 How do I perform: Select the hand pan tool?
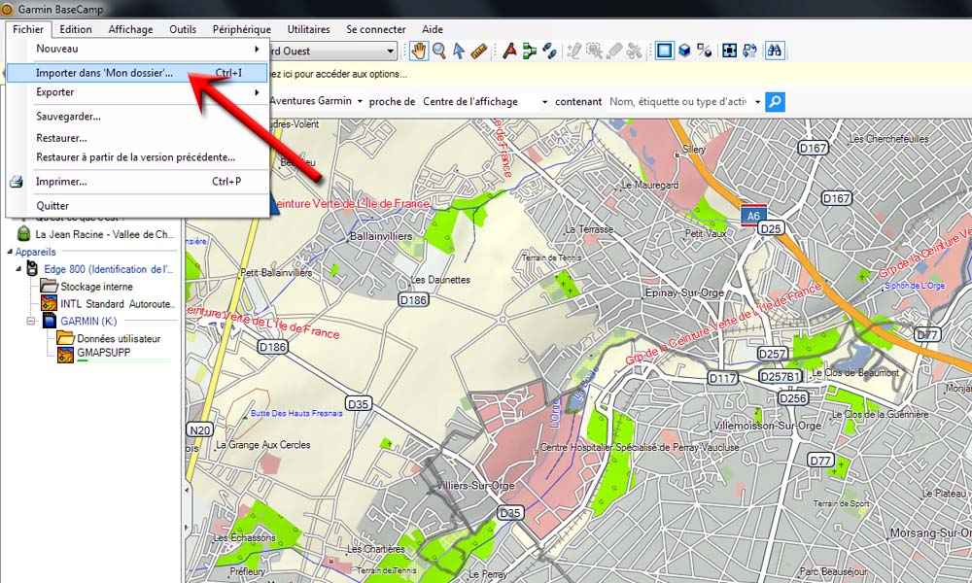(x=418, y=51)
